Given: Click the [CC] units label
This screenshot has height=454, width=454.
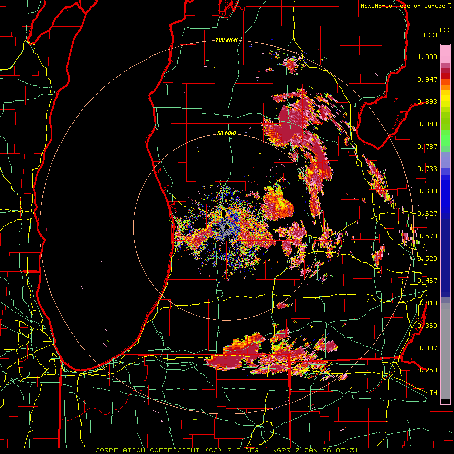Looking at the screenshot, I should pos(430,35).
